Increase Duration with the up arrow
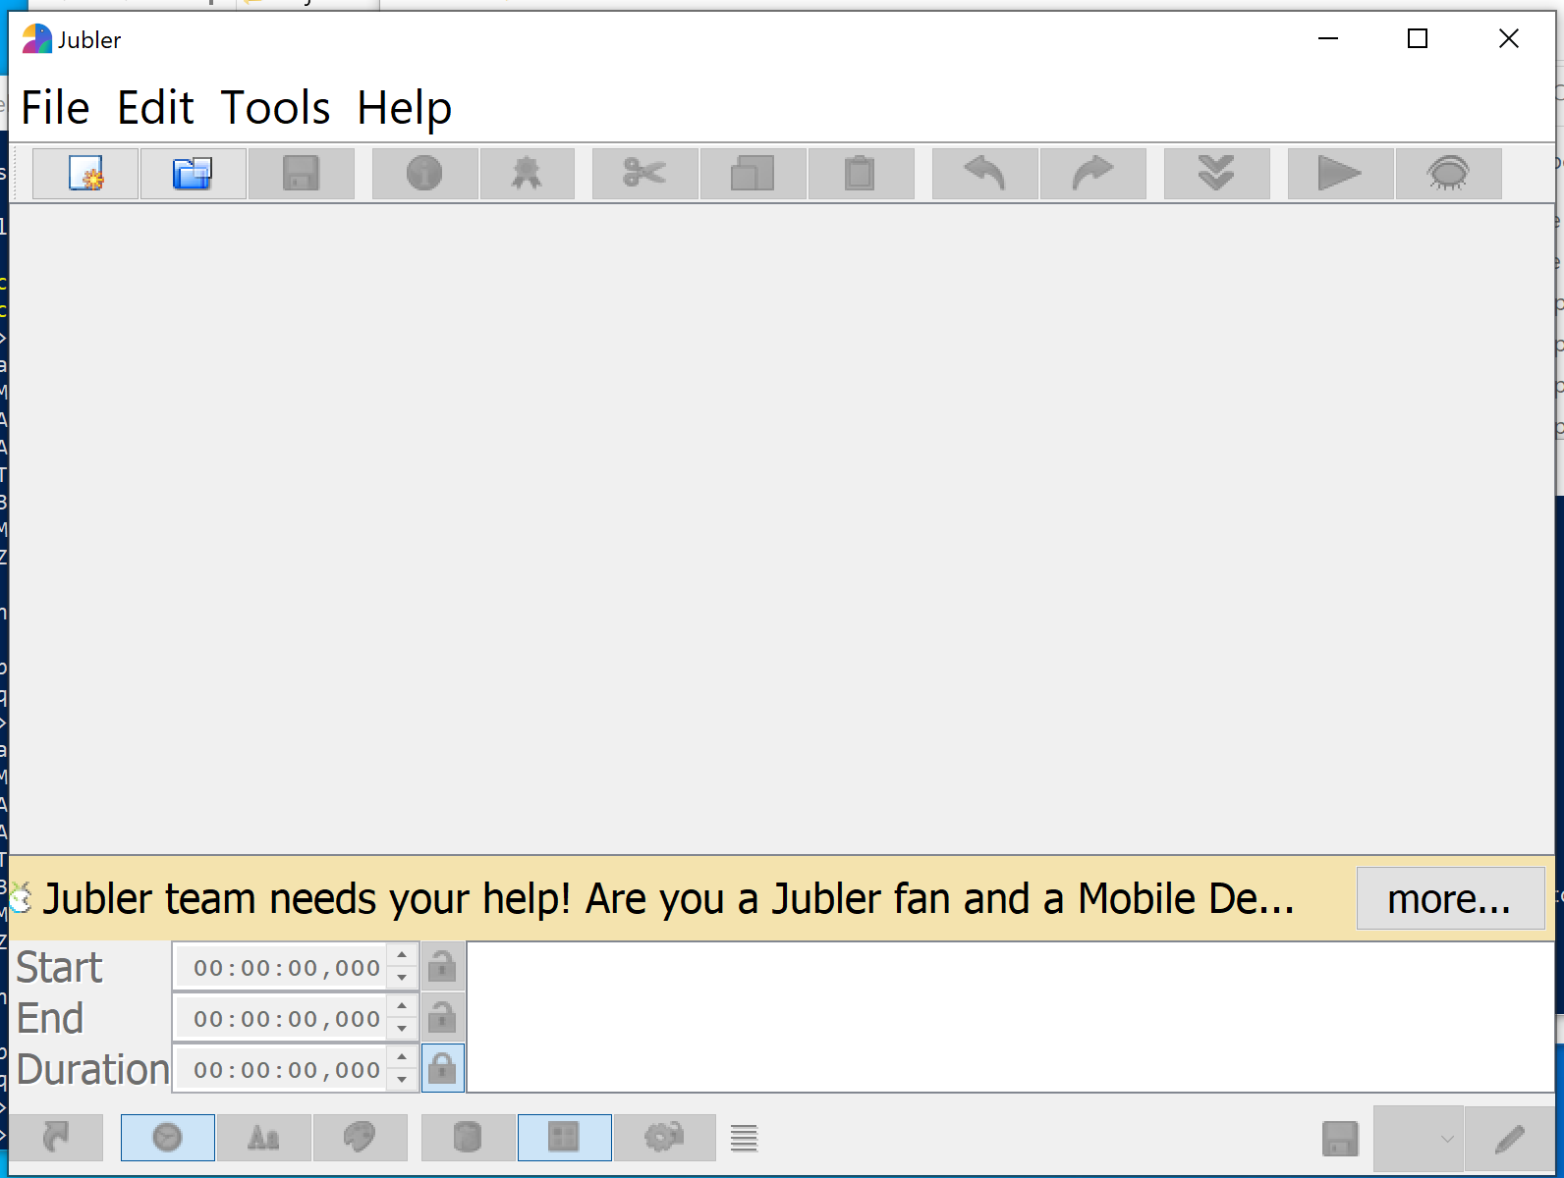The width and height of the screenshot is (1564, 1178). point(402,1057)
